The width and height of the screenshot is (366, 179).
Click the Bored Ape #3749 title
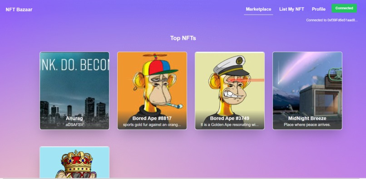point(230,118)
